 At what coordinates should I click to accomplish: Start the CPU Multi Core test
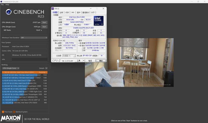tap(44, 22)
